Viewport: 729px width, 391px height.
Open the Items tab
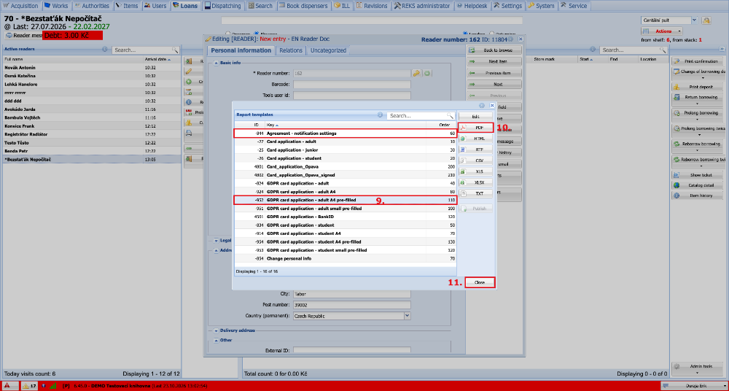tap(127, 6)
